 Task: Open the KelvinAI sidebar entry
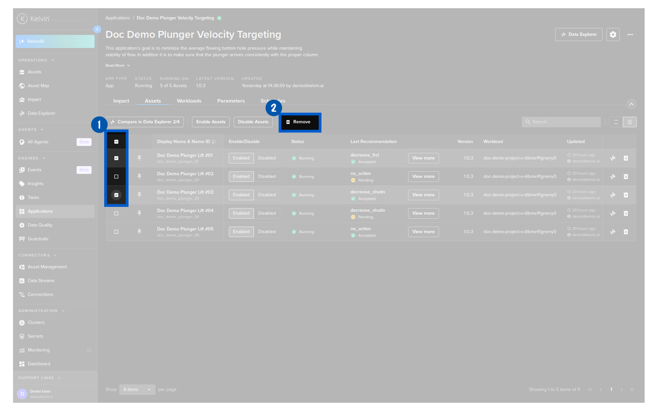click(x=55, y=41)
